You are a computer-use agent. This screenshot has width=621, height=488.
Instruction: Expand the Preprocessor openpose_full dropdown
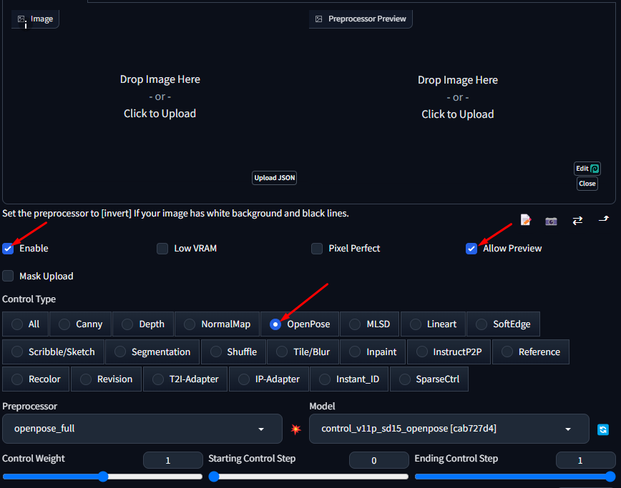pyautogui.click(x=142, y=429)
